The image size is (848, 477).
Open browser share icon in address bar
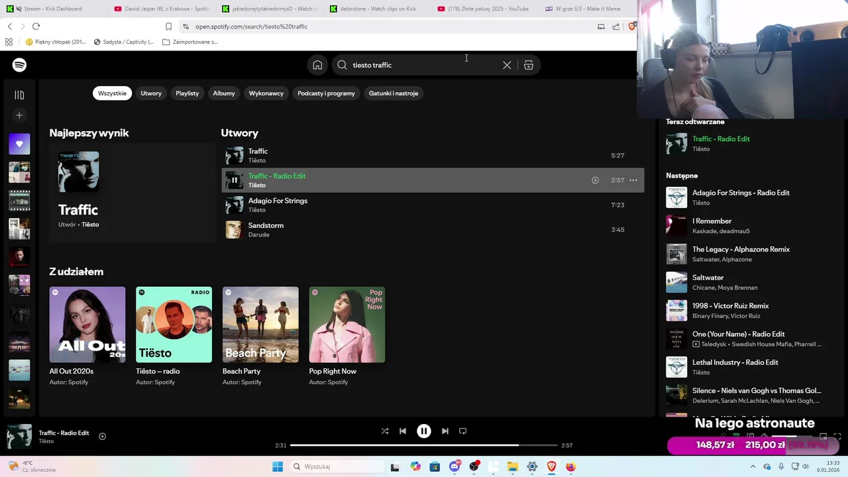coord(616,26)
